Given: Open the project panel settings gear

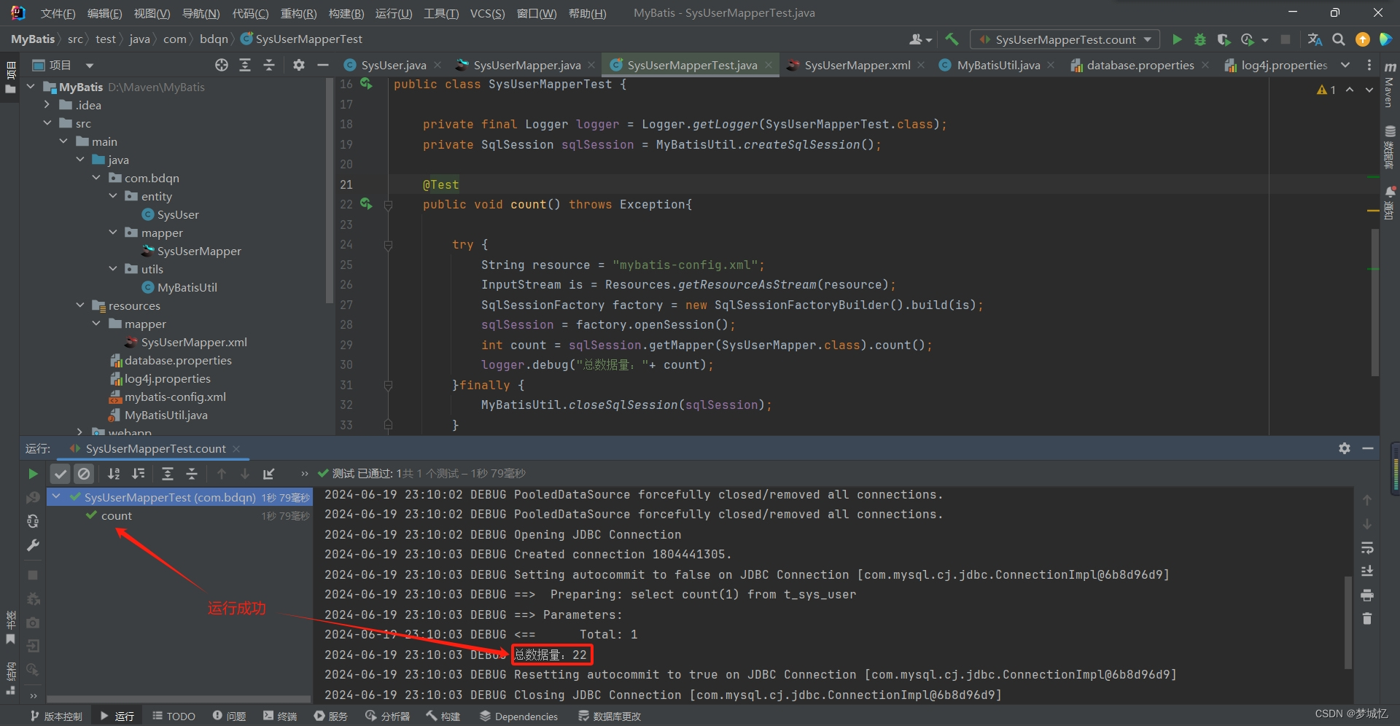Looking at the screenshot, I should (299, 65).
